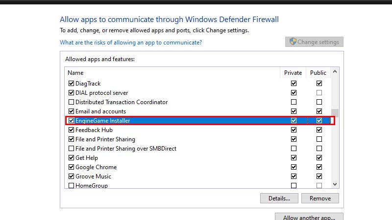
Task: Click the Public column header
Action: point(318,72)
